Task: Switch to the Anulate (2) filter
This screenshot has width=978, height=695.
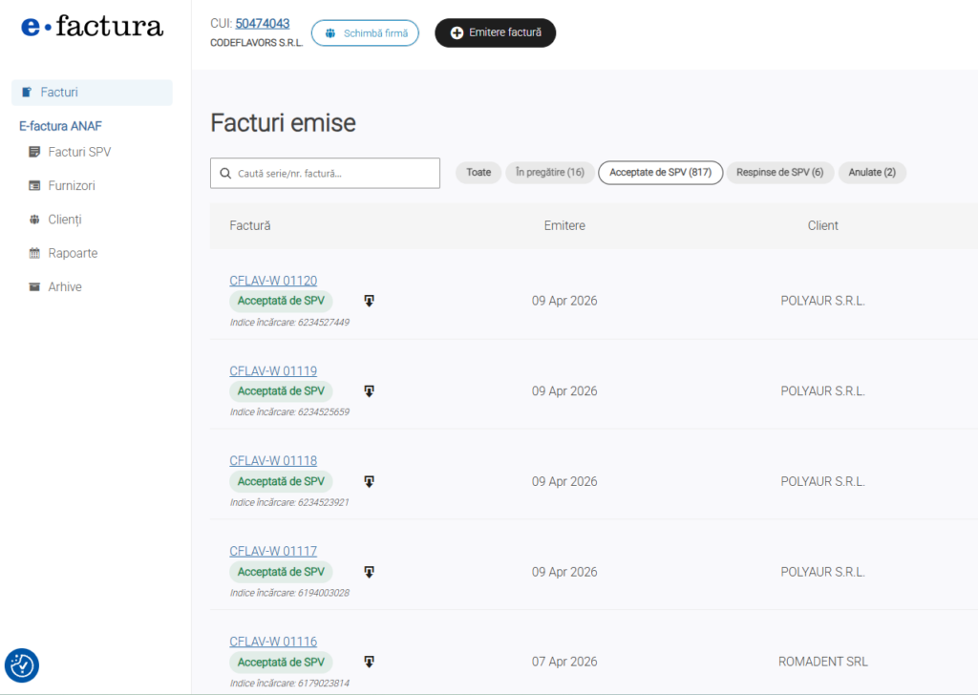Action: click(872, 173)
